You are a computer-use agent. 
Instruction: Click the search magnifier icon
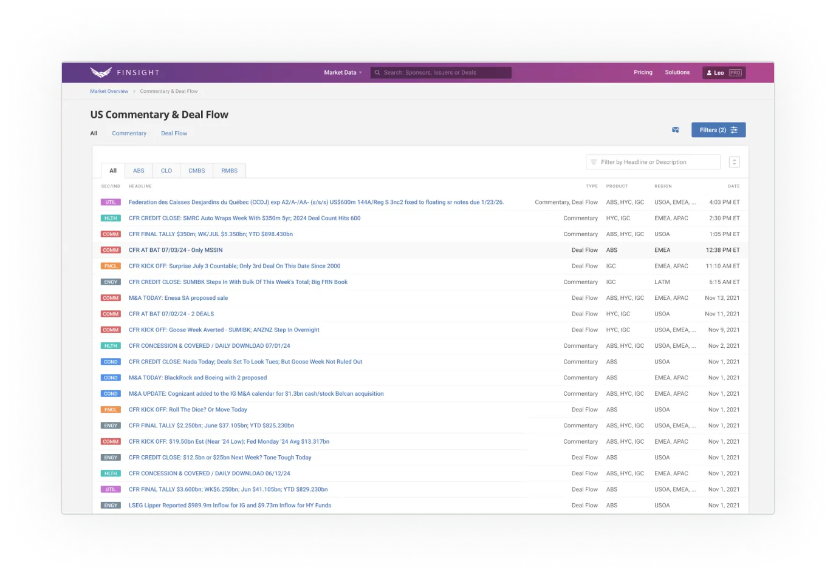377,73
